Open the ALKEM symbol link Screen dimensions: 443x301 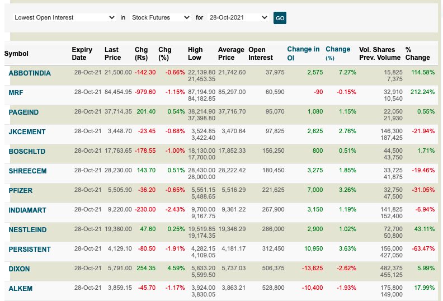(20, 289)
